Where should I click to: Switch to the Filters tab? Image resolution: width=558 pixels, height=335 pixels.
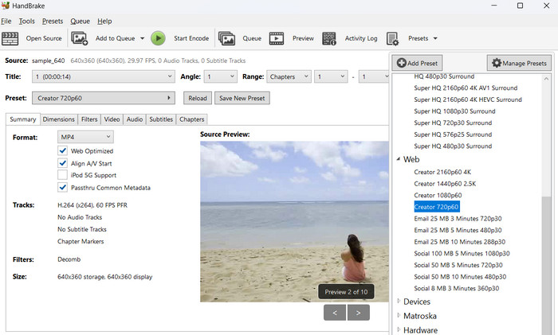coord(89,119)
